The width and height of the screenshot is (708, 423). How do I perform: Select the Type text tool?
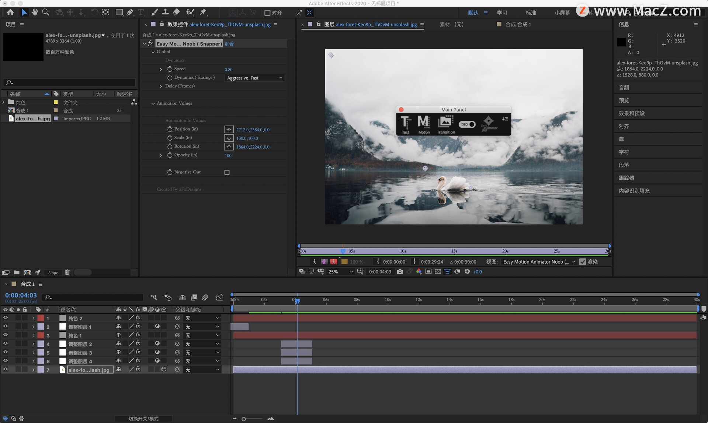140,12
